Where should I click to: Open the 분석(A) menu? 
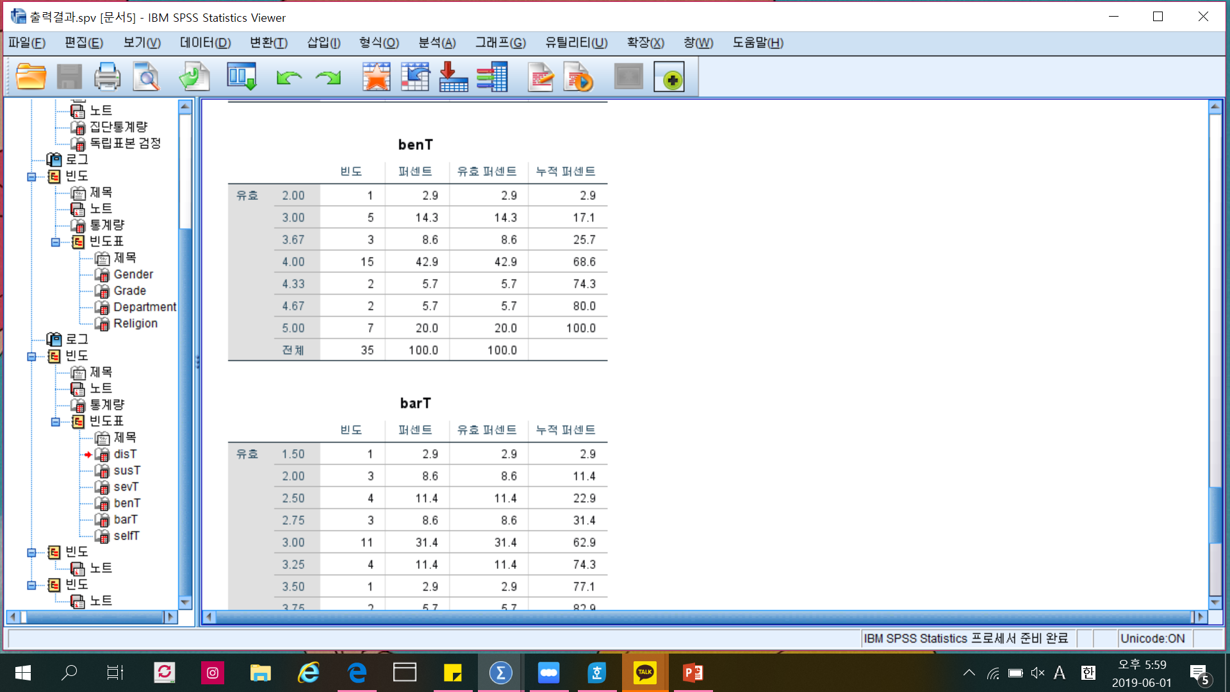436,43
